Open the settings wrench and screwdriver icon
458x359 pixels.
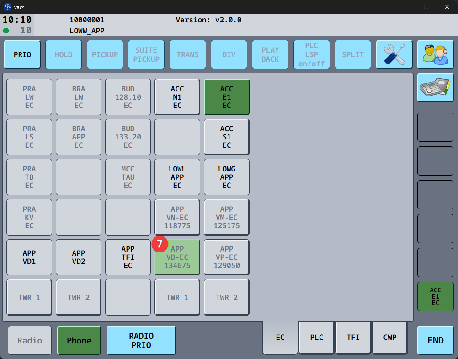pos(394,54)
